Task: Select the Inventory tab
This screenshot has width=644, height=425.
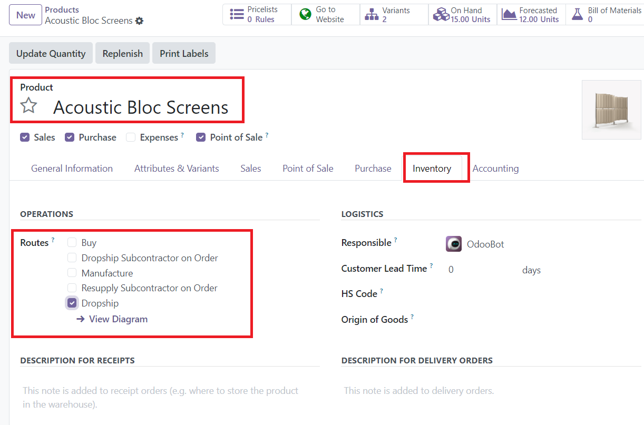Action: 432,169
